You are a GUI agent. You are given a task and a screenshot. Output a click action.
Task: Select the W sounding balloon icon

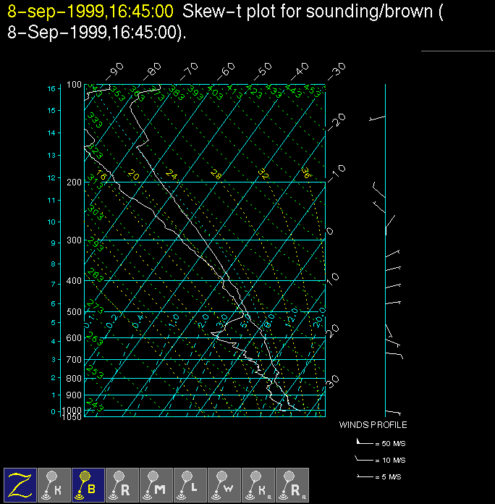pyautogui.click(x=224, y=484)
